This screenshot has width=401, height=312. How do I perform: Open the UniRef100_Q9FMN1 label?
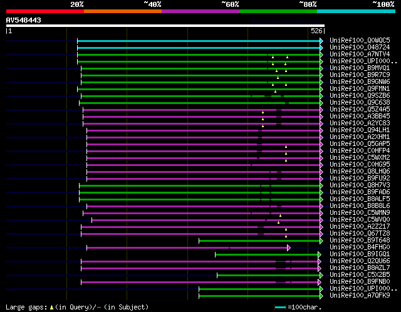[x=360, y=89]
